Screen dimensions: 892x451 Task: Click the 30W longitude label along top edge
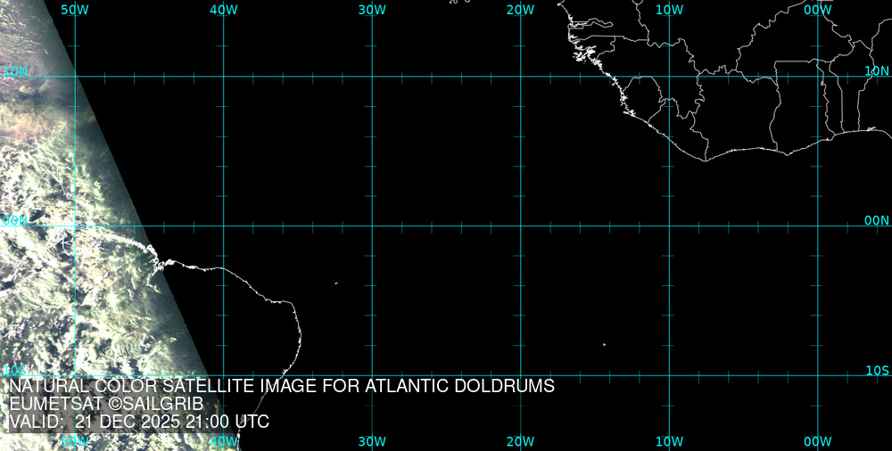(372, 9)
